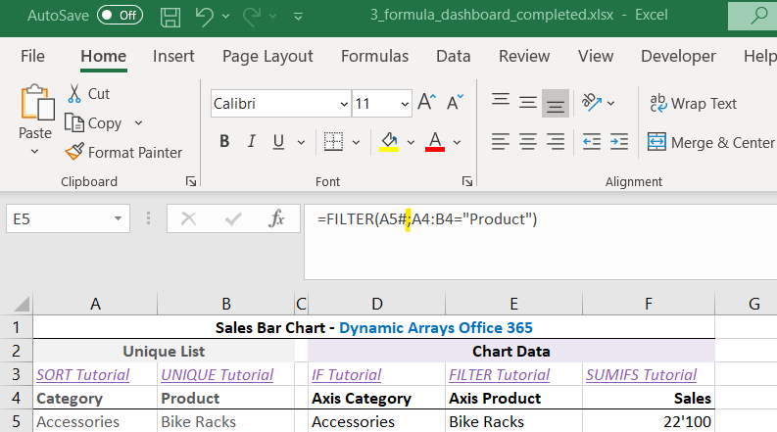Screen dimensions: 777x432
Task: Toggle the AutoSave switch
Action: (120, 16)
